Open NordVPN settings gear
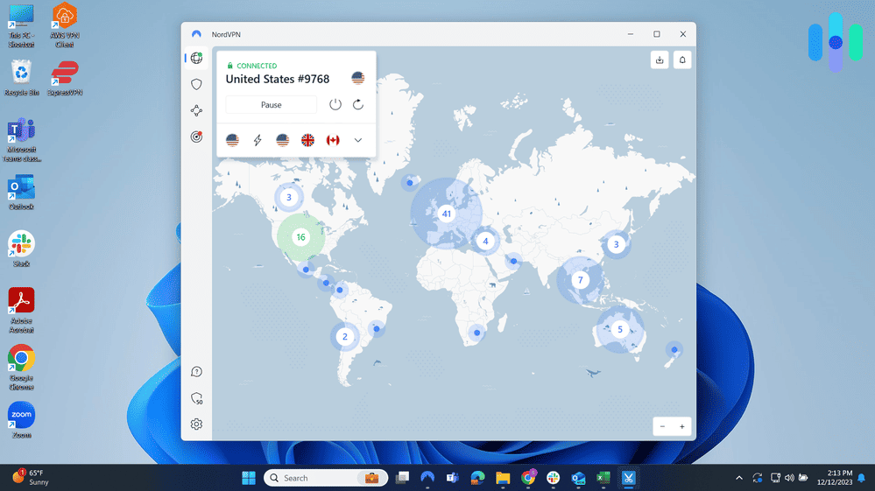This screenshot has height=491, width=875. [196, 424]
